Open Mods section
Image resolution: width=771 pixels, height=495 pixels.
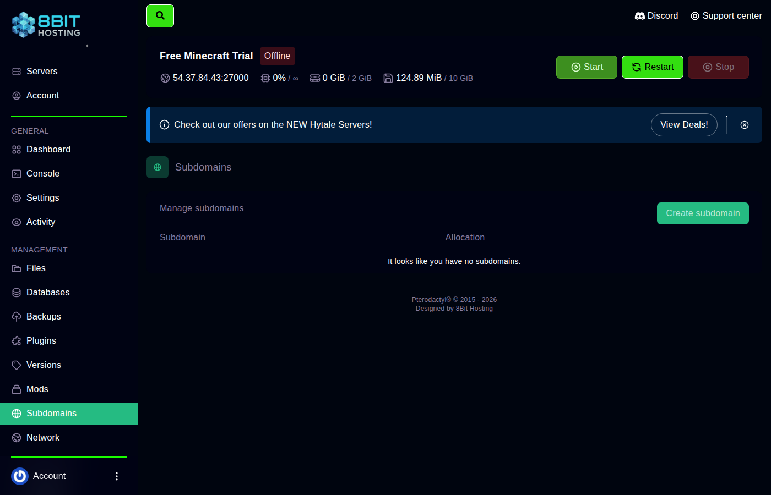pyautogui.click(x=69, y=389)
